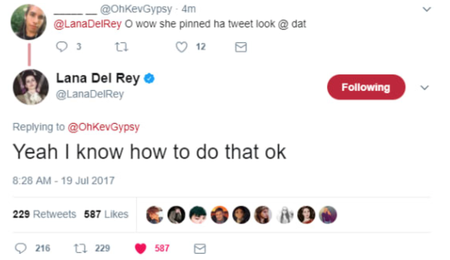Like the OhKevGypsy tweet with 12 likes

[182, 47]
